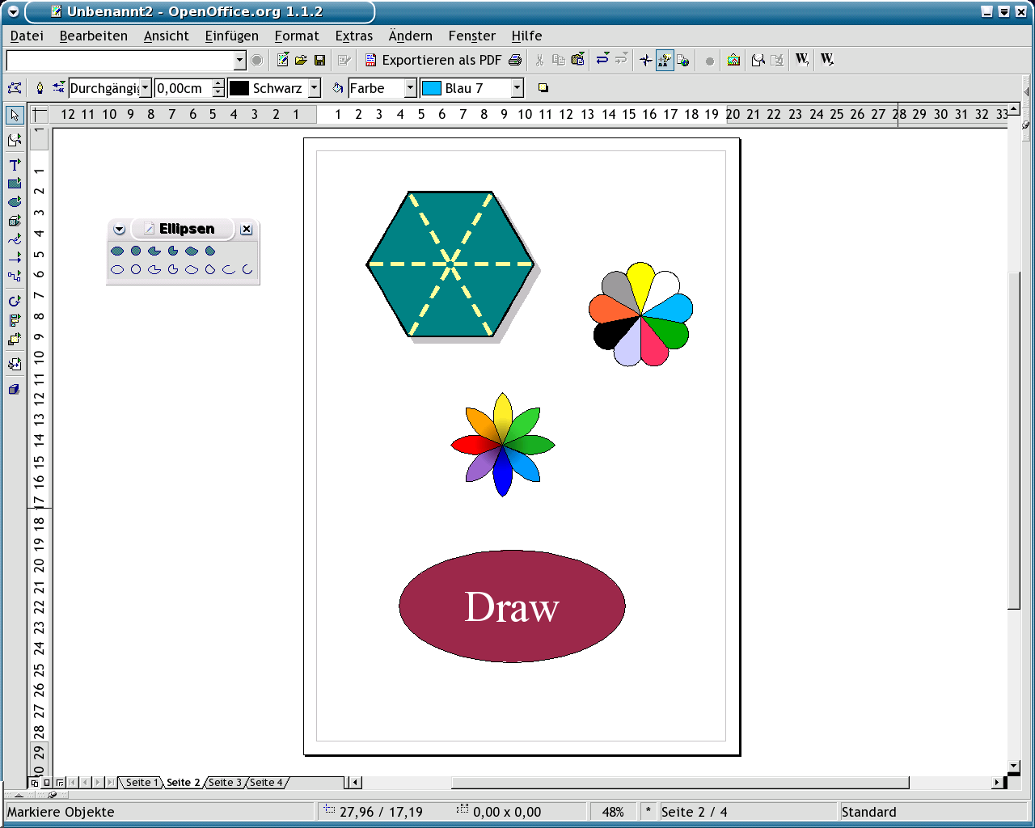This screenshot has height=828, width=1035.
Task: Pick the unfilled circle in Ellipsen palette
Action: click(x=136, y=269)
